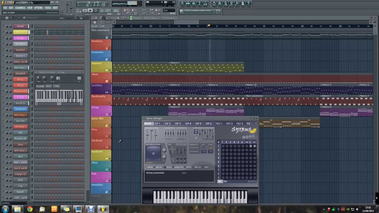Click the transport Record button
Viewport: 379px width, 213px height.
(96, 11)
